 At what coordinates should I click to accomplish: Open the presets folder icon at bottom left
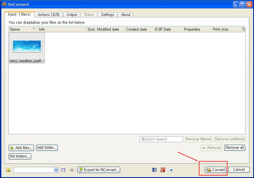point(8,170)
